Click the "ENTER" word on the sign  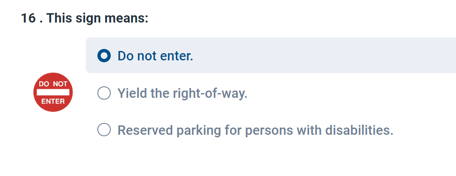pyautogui.click(x=53, y=101)
